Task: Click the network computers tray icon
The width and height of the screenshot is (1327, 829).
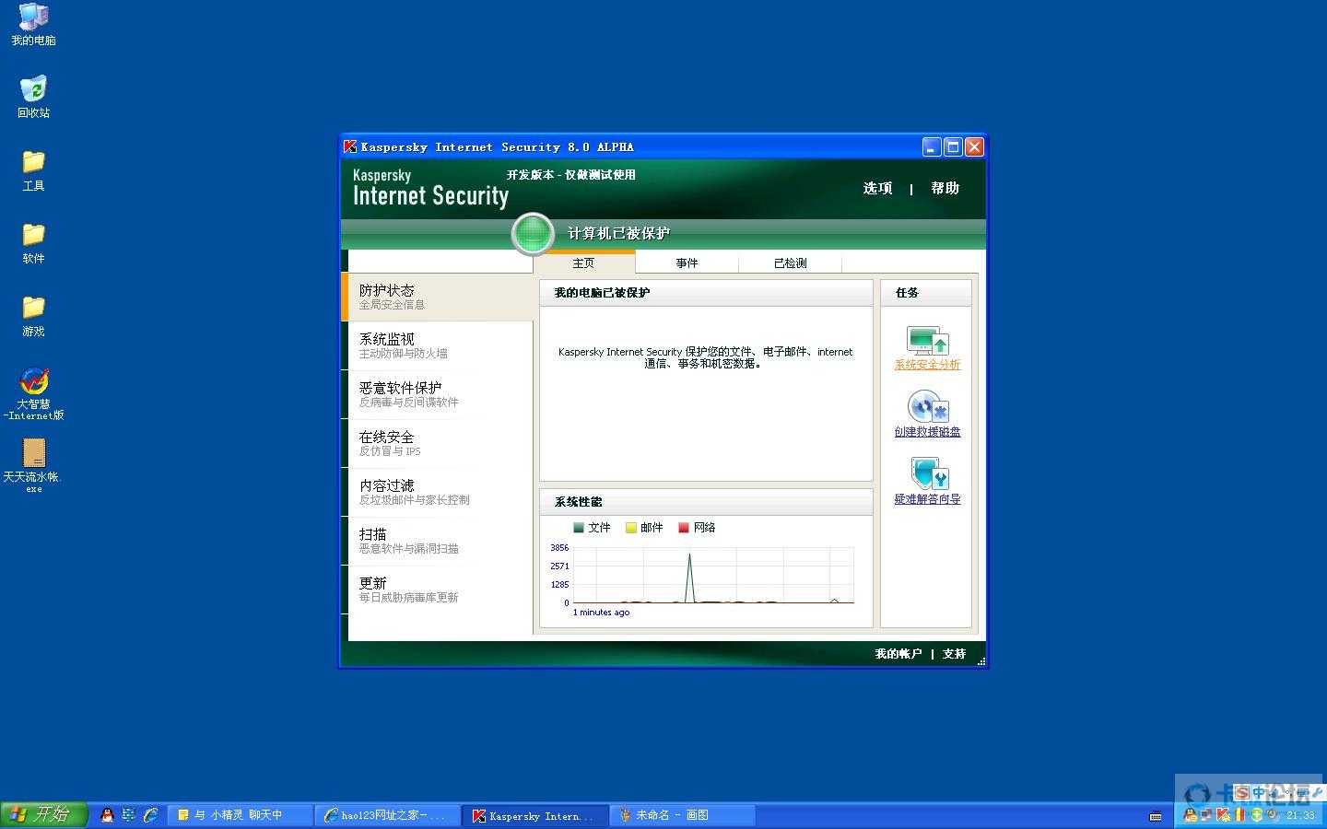Action: [x=1206, y=815]
